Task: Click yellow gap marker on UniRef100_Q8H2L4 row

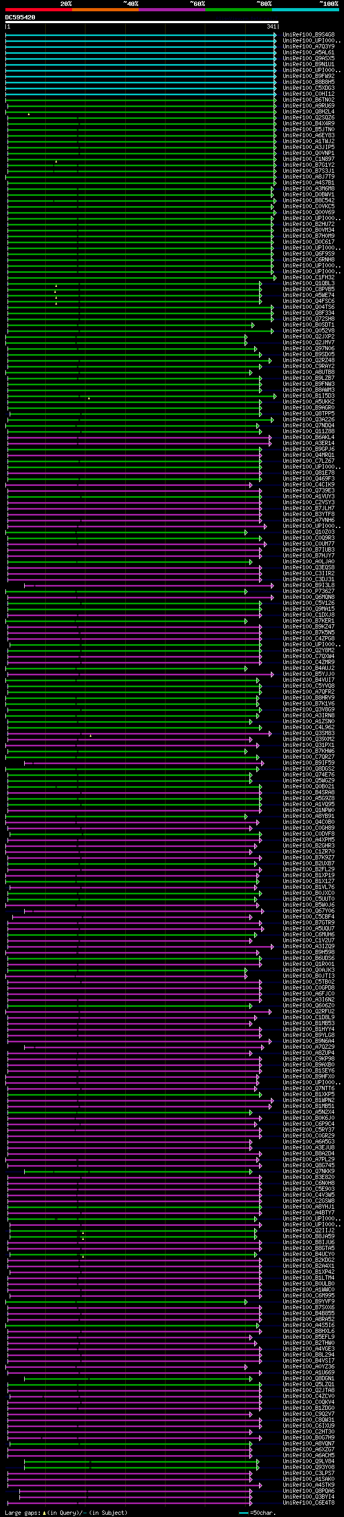Action: coord(28,114)
